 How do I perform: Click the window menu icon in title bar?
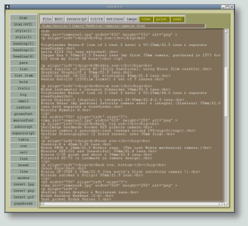[x=7, y=7]
